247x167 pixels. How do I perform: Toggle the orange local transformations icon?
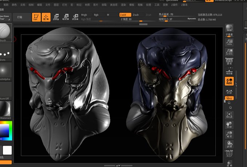coord(229,81)
